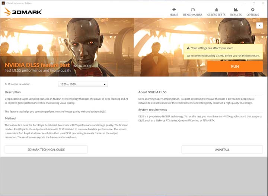The height and width of the screenshot is (196, 268).
Task: Select the RESULTS menu label
Action: (236, 15)
